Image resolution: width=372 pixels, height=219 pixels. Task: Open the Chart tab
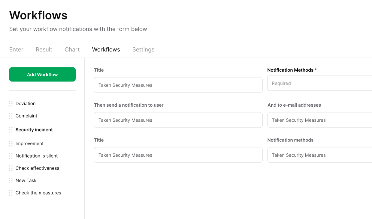click(72, 49)
